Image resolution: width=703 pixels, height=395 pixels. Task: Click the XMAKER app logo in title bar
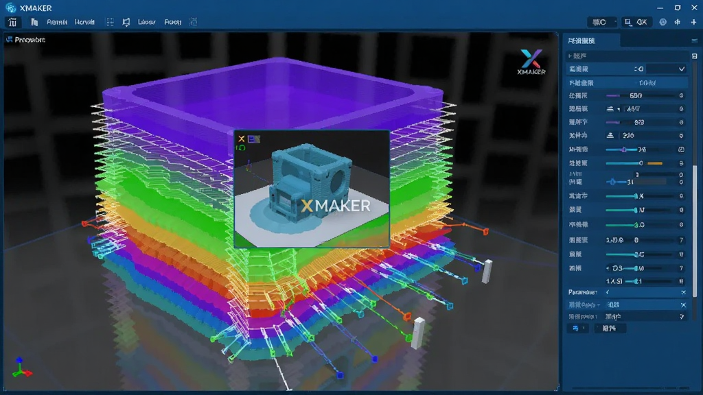11,8
